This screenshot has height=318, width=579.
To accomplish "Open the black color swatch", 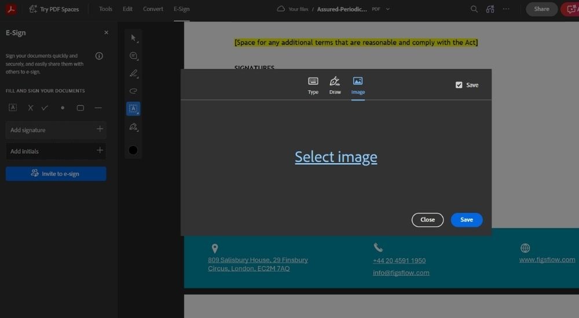I will point(133,150).
